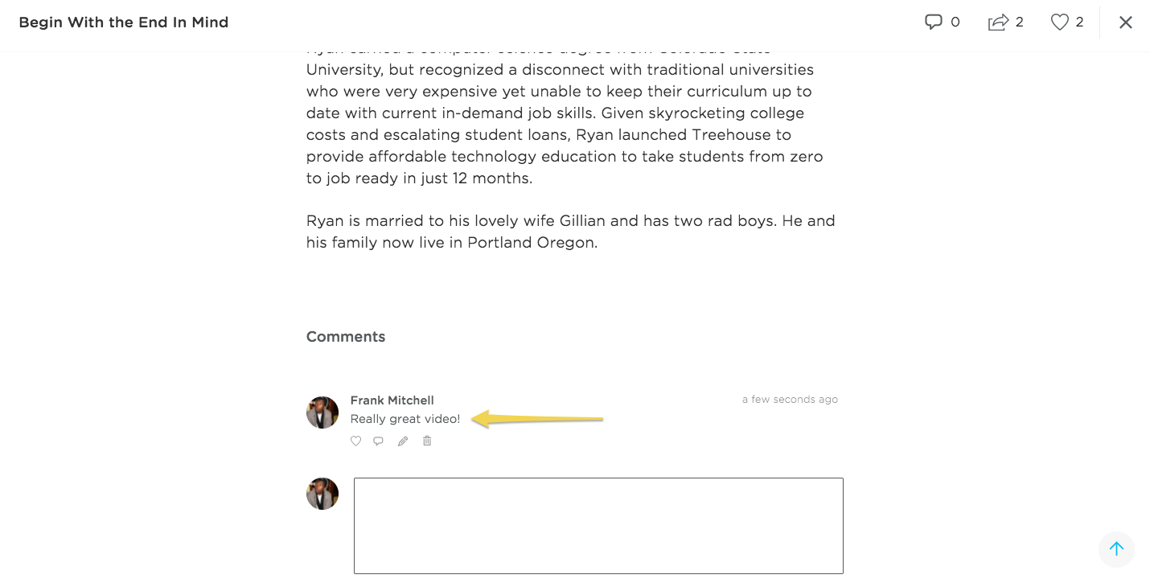Click the "Begin With the End In Mind" title
Image resolution: width=1150 pixels, height=587 pixels.
[124, 23]
